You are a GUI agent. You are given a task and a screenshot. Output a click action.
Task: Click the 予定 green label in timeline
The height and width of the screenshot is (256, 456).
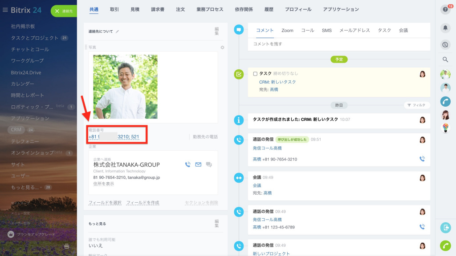(339, 59)
